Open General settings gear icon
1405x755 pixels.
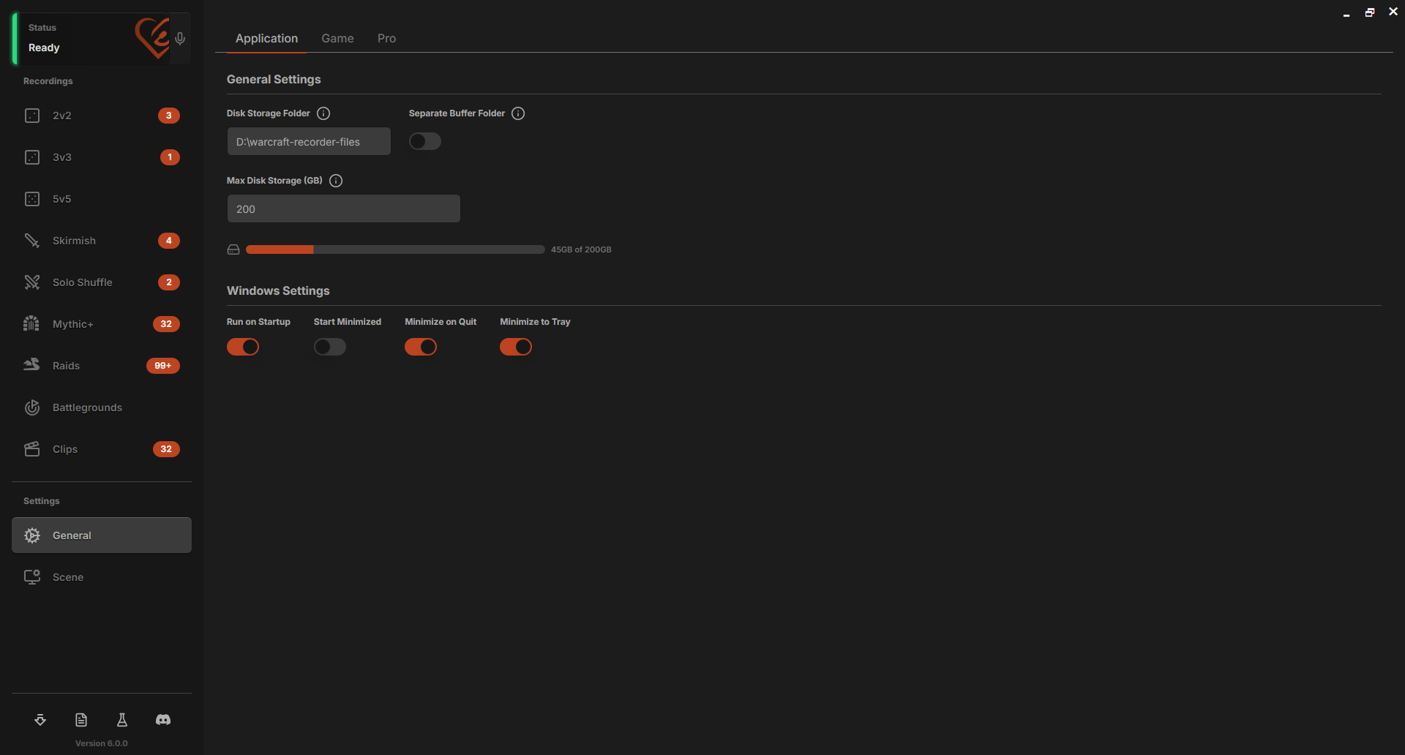32,536
